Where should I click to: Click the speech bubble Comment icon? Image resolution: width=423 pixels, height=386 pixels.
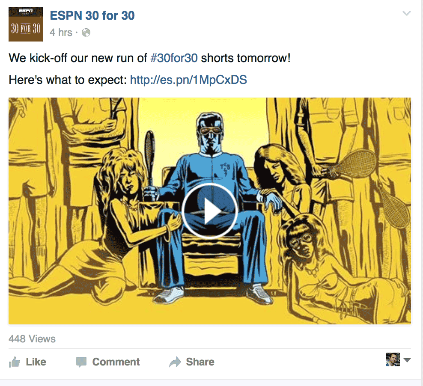(81, 362)
